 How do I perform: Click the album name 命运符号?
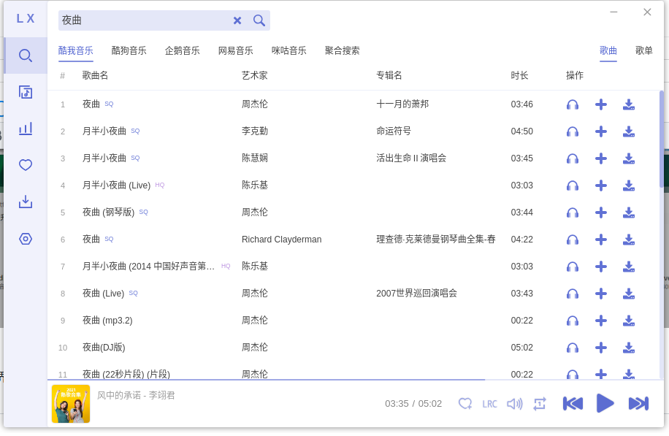394,131
